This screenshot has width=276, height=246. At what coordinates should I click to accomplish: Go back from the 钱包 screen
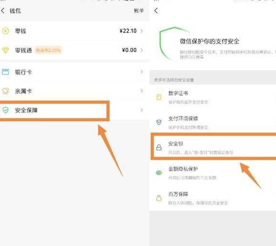3,11
